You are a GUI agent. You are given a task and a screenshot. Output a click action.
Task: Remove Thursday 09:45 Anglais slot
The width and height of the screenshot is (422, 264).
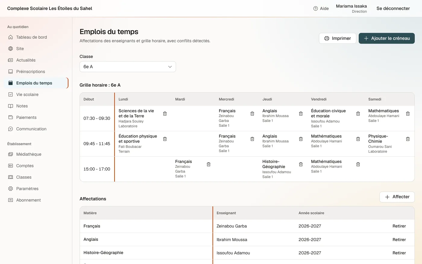(301, 139)
